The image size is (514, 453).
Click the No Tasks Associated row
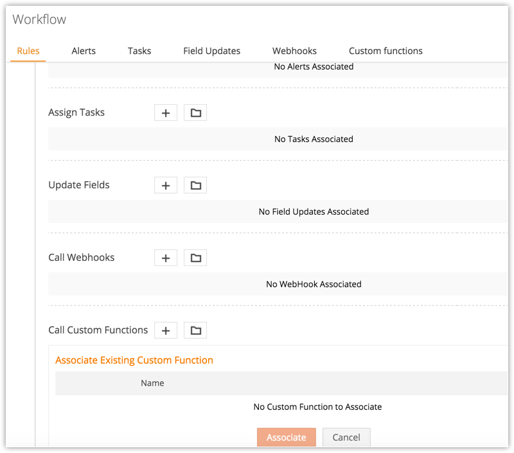coord(314,139)
